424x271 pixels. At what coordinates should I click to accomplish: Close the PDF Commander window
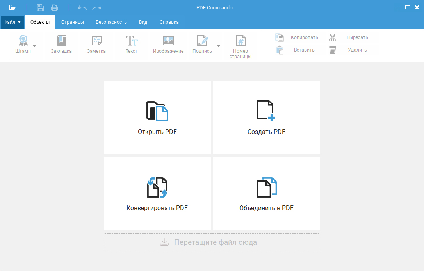(417, 7)
